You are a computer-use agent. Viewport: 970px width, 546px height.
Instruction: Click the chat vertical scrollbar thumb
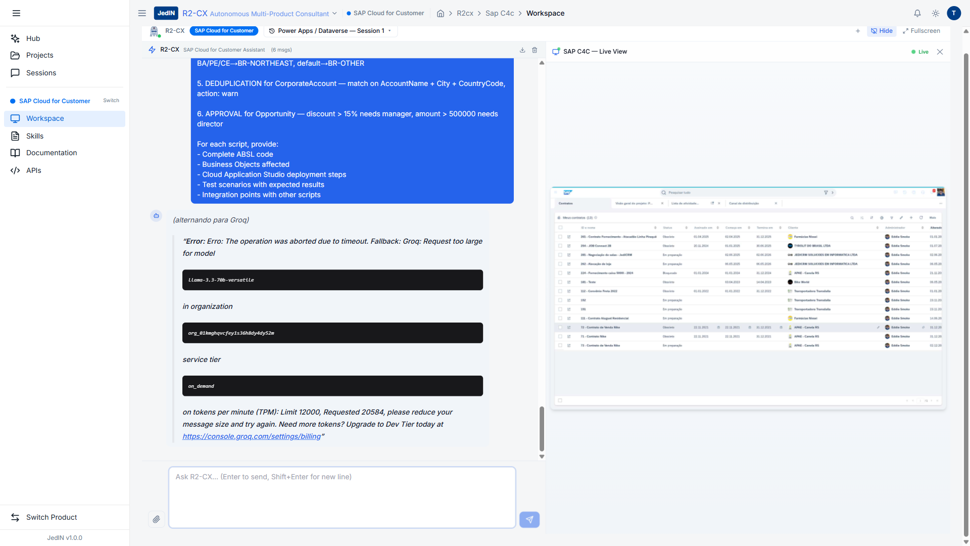542,428
